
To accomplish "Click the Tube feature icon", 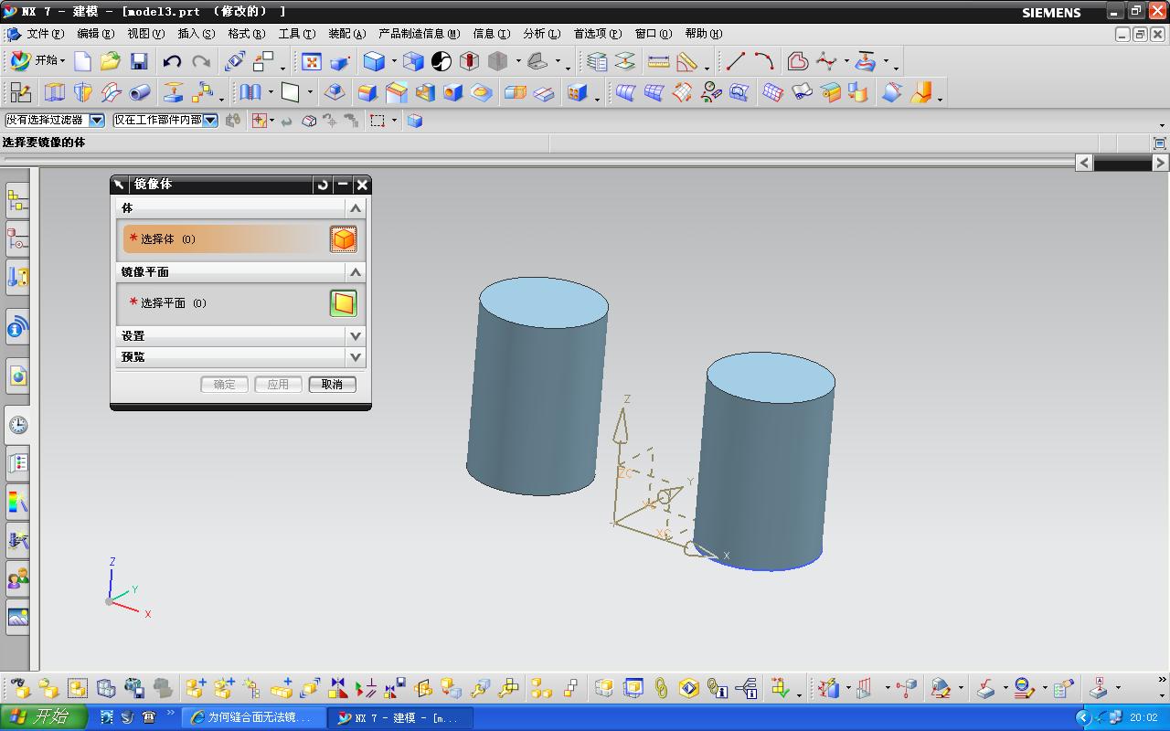I will [x=140, y=92].
